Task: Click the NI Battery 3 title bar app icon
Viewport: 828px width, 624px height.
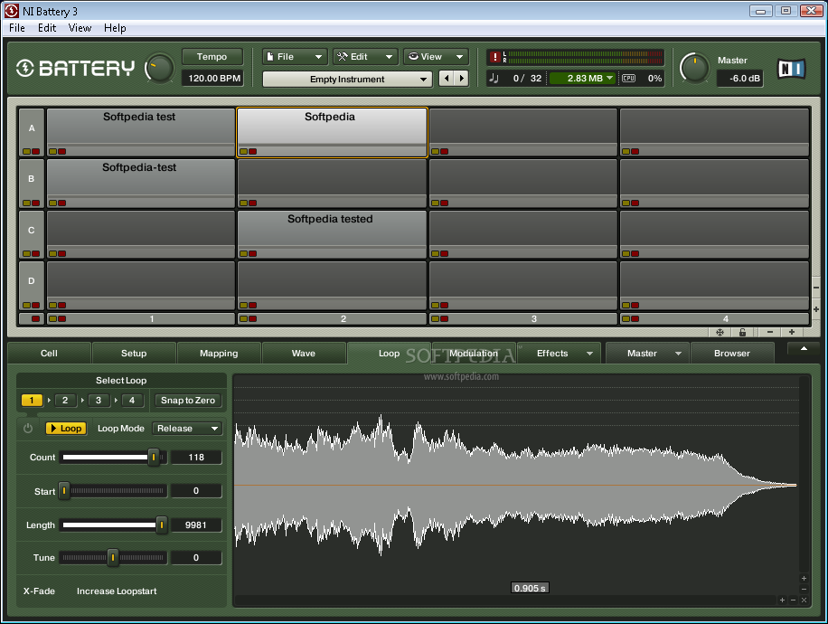Action: [x=11, y=11]
